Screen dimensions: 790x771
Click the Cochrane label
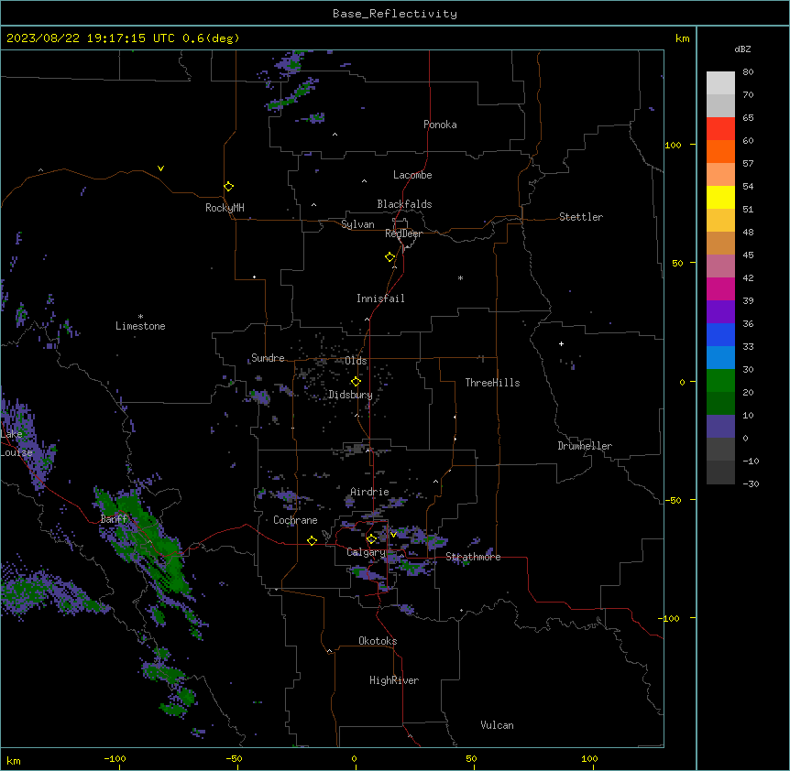click(x=295, y=520)
